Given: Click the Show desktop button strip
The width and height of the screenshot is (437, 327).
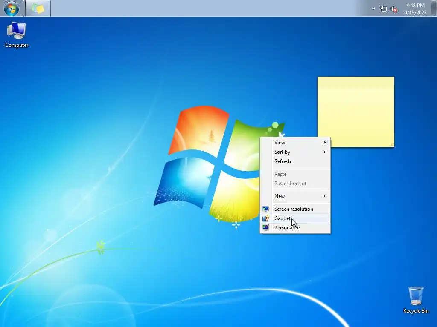Looking at the screenshot, I should pos(434,9).
